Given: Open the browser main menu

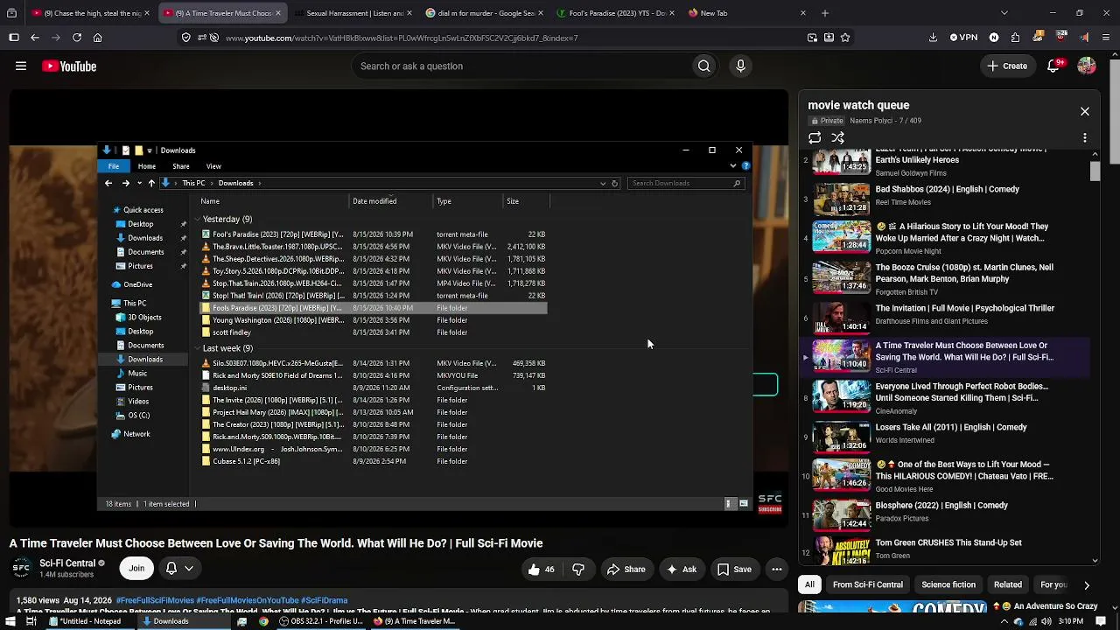Looking at the screenshot, I should [x=1106, y=38].
